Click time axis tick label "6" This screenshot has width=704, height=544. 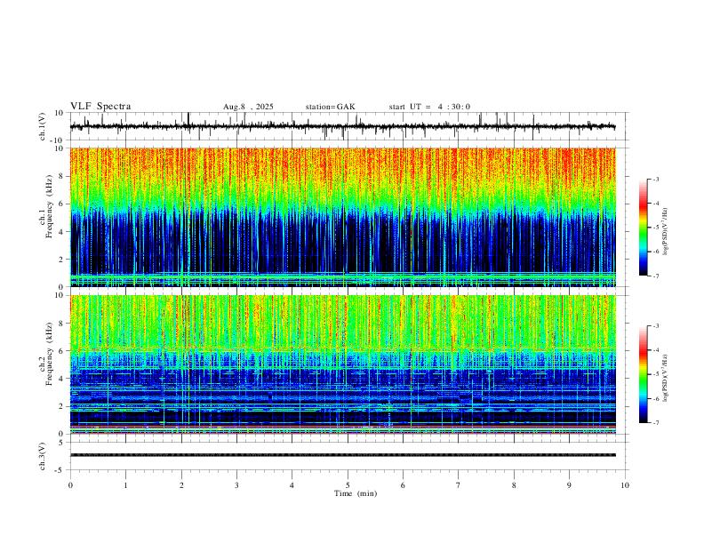(x=403, y=485)
